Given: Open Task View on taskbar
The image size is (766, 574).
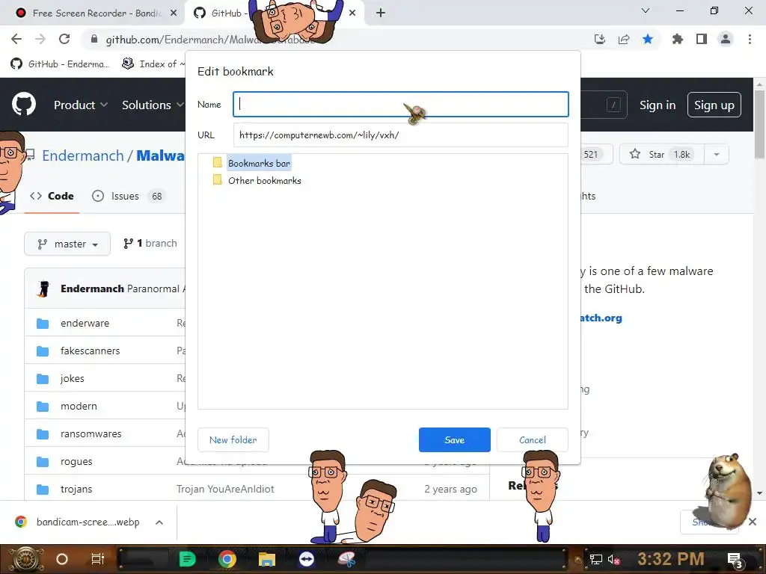Looking at the screenshot, I should (x=98, y=559).
